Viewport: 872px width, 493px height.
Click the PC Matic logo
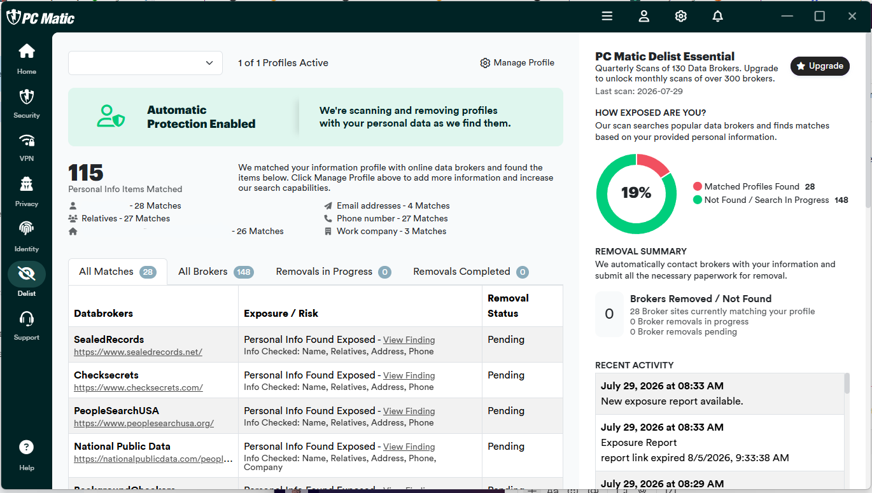coord(41,18)
